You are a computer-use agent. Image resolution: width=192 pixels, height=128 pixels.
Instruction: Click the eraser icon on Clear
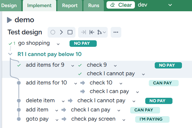(x=112, y=5)
